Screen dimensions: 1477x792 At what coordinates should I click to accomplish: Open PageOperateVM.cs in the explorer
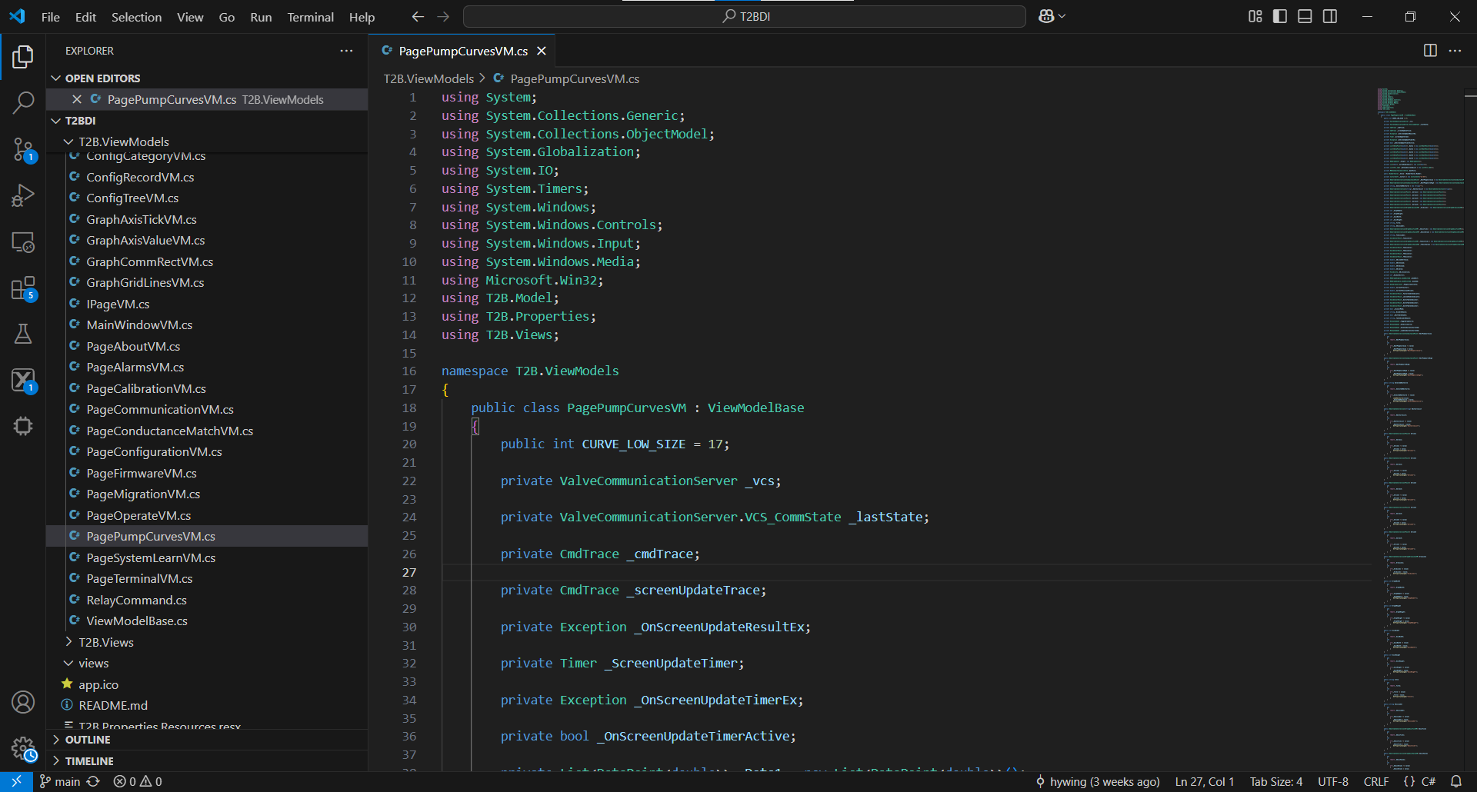tap(138, 515)
